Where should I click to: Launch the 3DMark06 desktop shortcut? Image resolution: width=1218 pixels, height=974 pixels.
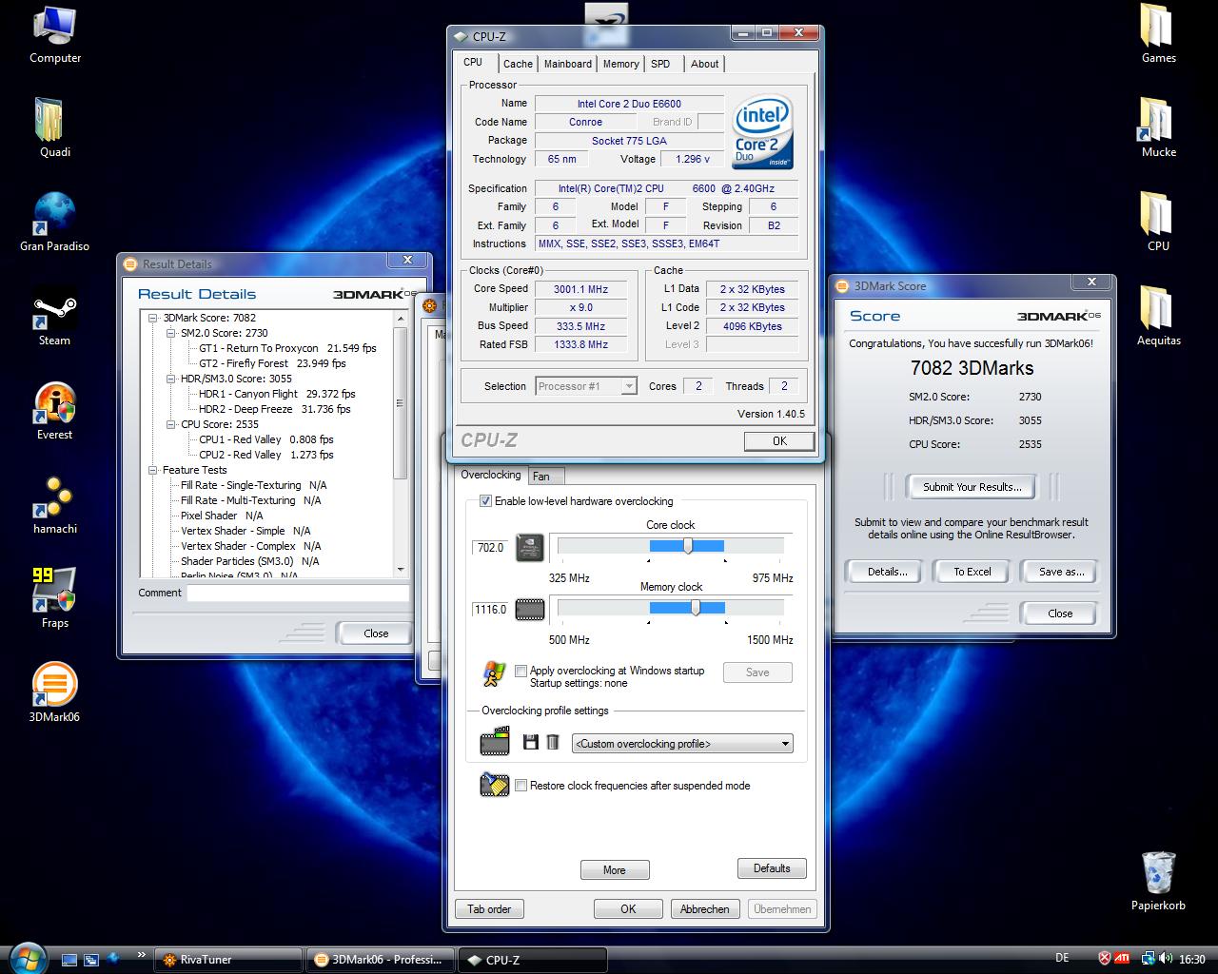click(x=54, y=693)
